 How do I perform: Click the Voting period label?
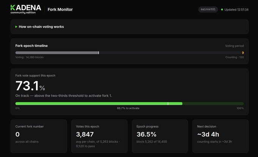point(234,46)
